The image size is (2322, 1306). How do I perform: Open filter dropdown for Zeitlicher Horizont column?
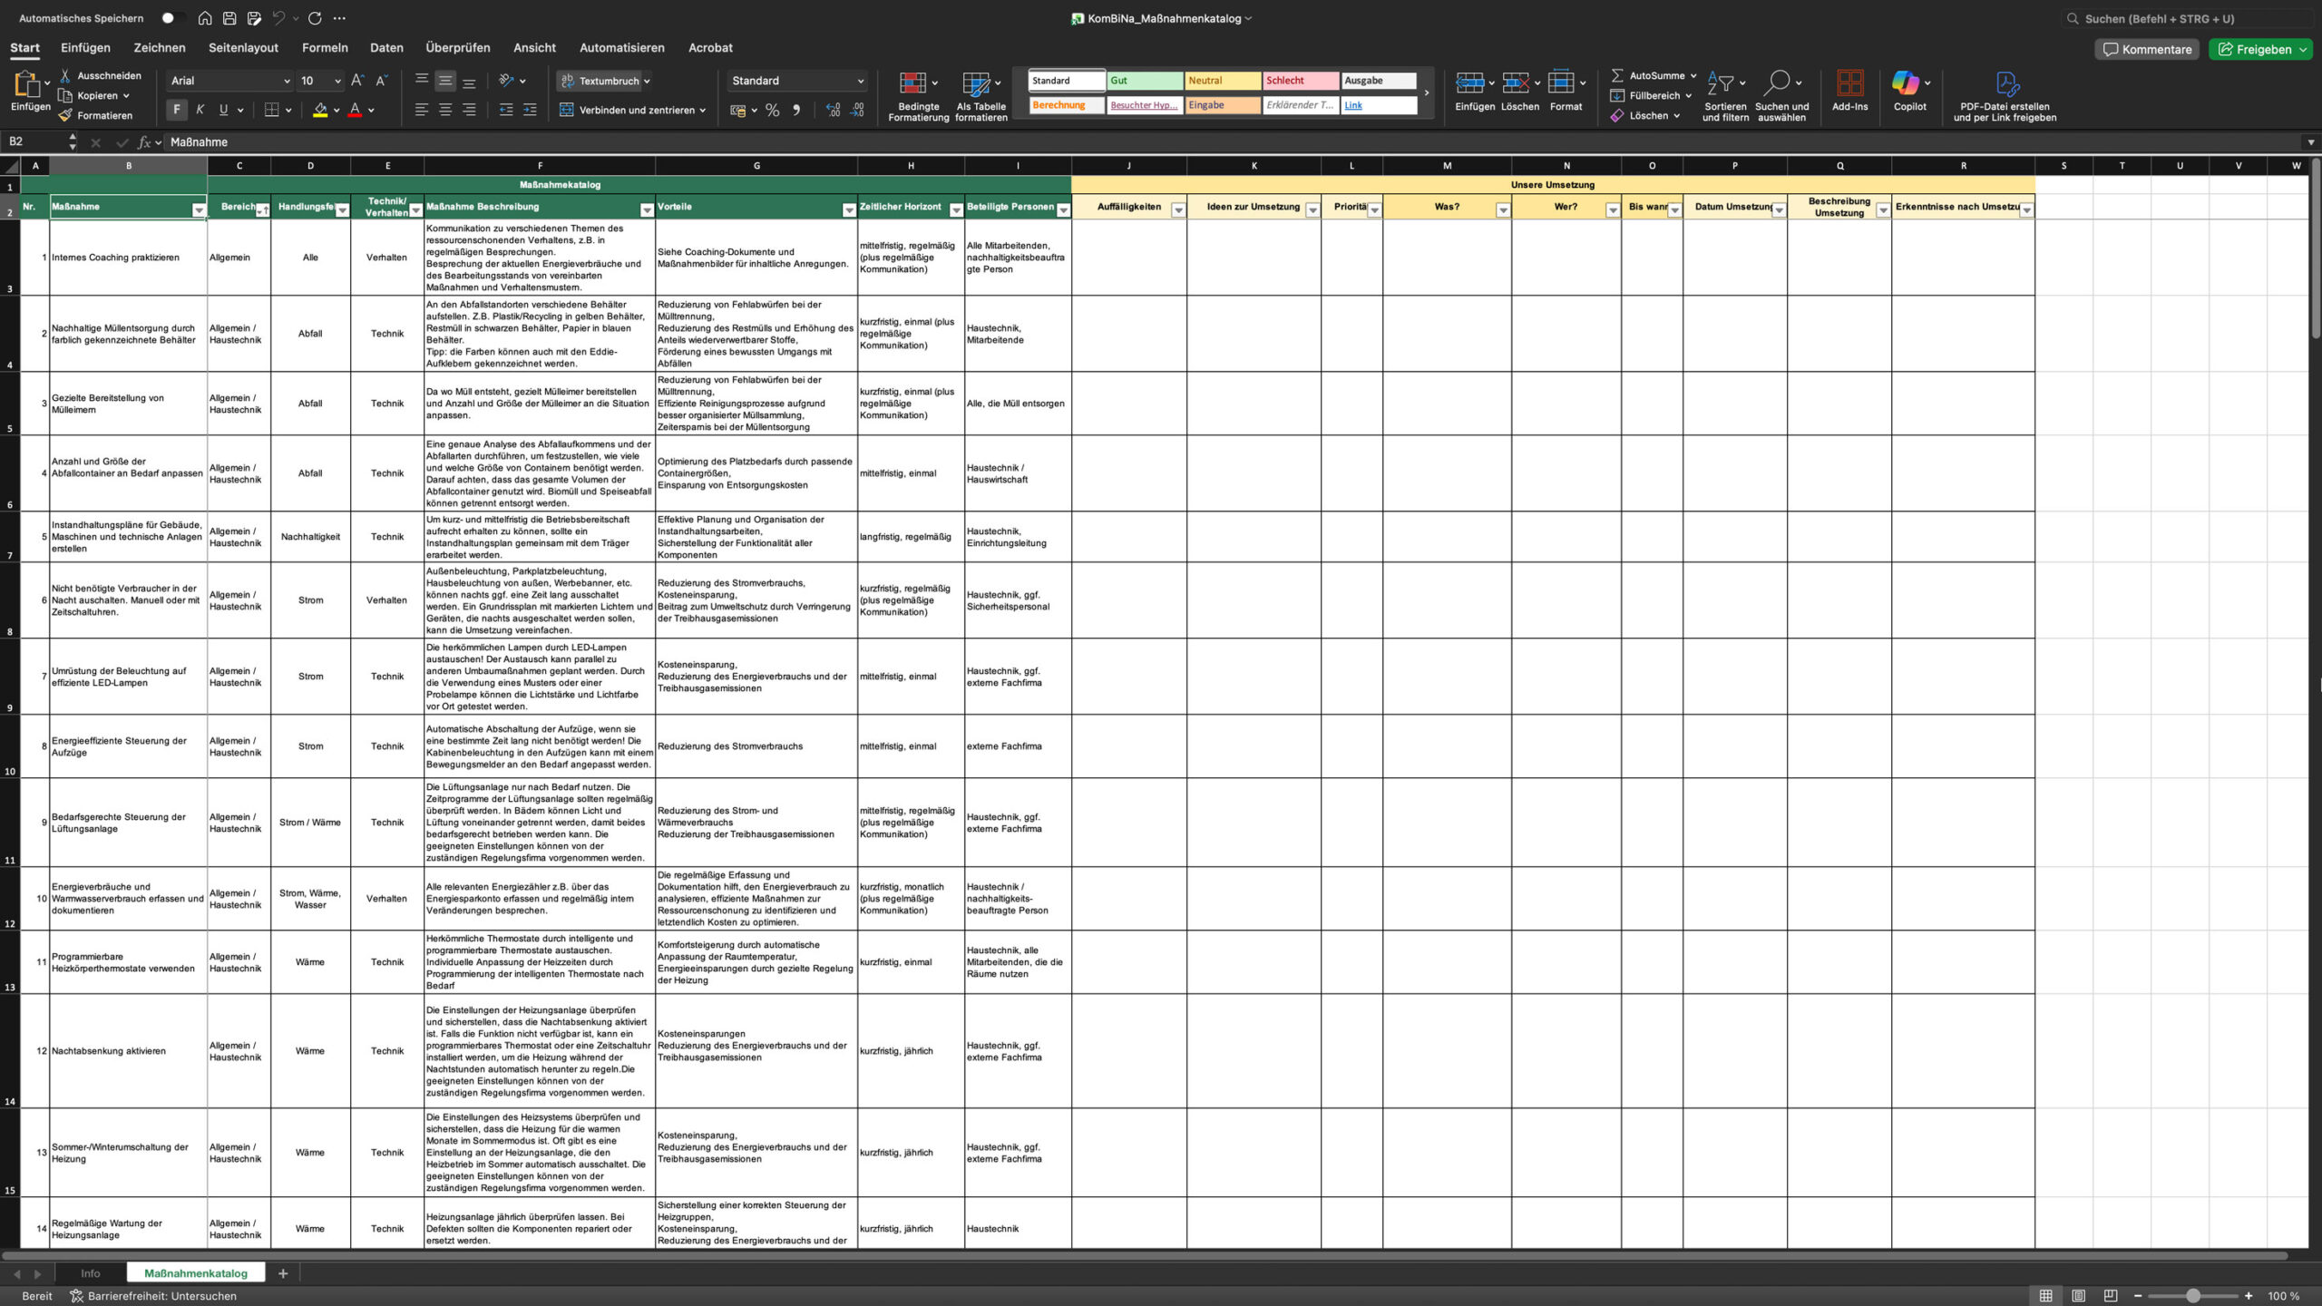click(x=955, y=210)
